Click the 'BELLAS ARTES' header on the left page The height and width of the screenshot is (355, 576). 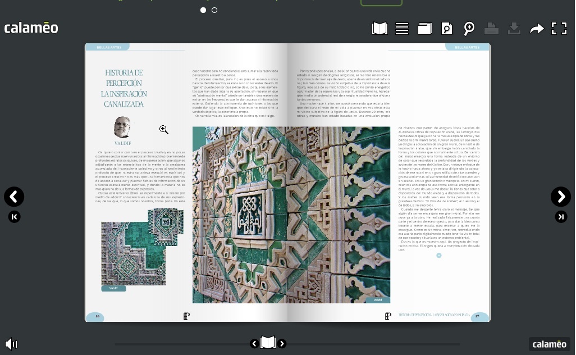coord(109,47)
